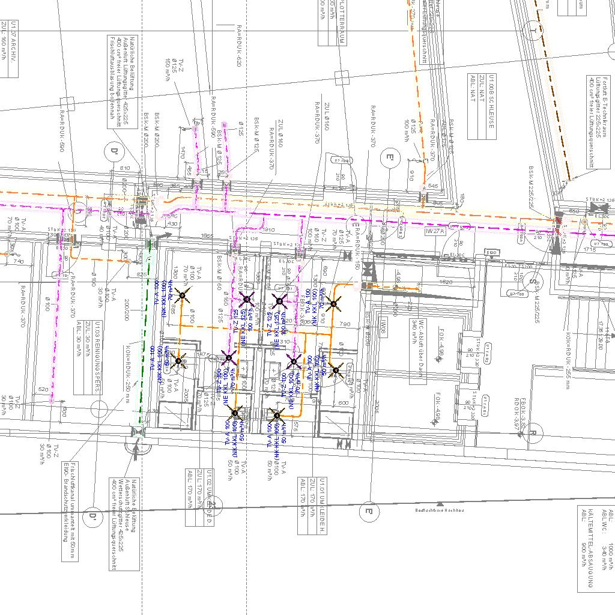The height and width of the screenshot is (615, 615).
Task: Select the IW06 wall tag
Action: click(x=383, y=326)
